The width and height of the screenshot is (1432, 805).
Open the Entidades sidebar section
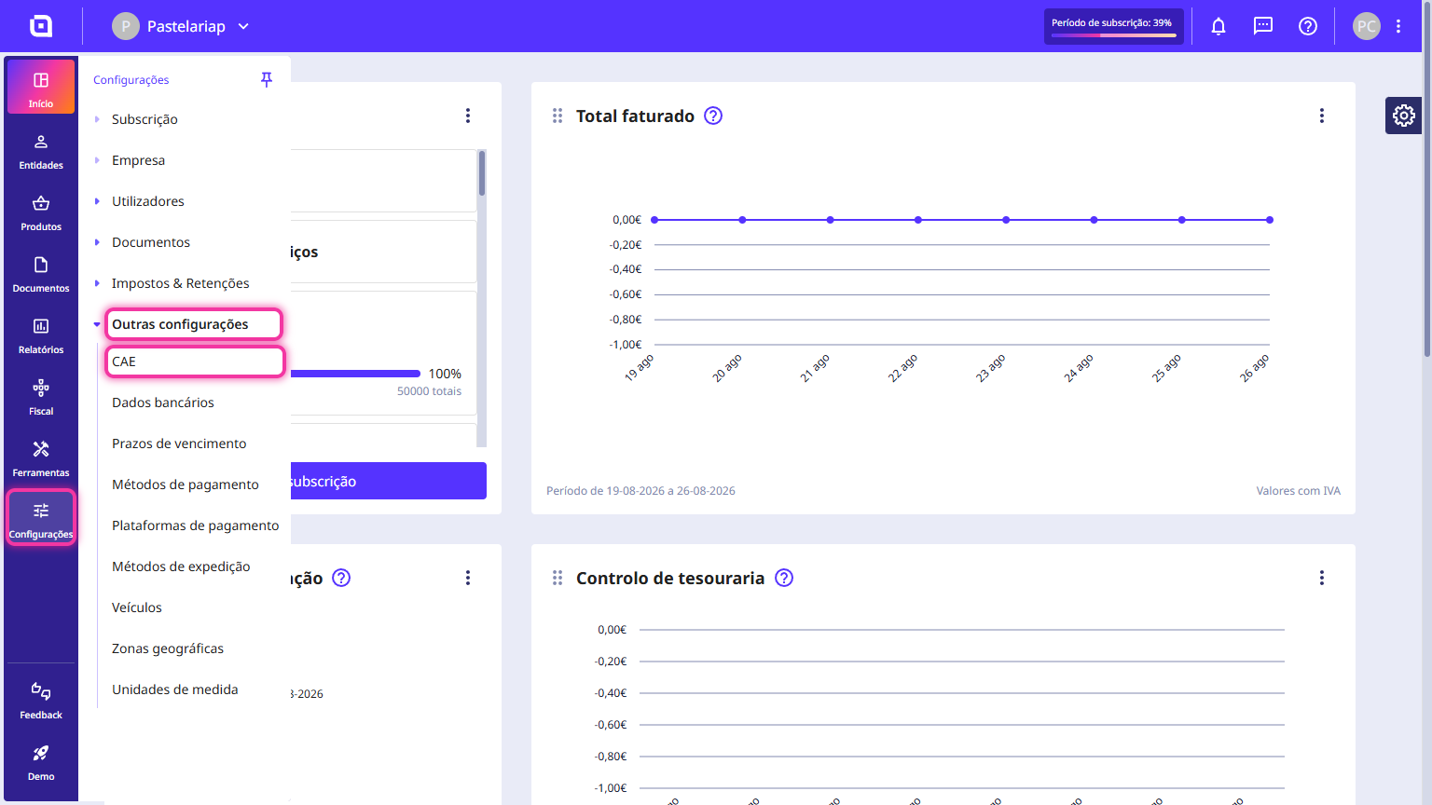click(41, 152)
